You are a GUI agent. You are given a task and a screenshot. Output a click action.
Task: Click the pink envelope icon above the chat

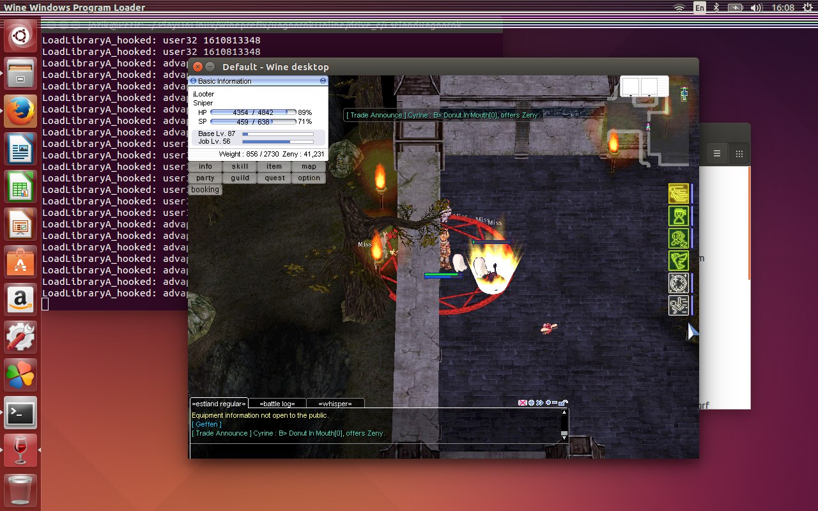click(x=522, y=403)
